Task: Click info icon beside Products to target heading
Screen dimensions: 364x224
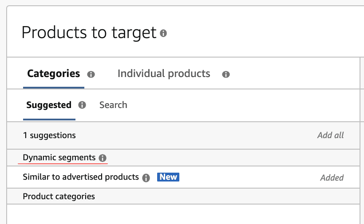Action: [x=163, y=33]
